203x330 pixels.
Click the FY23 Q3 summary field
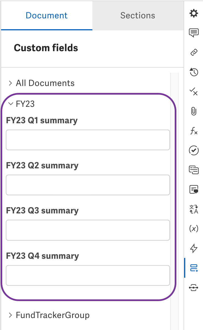pos(88,230)
